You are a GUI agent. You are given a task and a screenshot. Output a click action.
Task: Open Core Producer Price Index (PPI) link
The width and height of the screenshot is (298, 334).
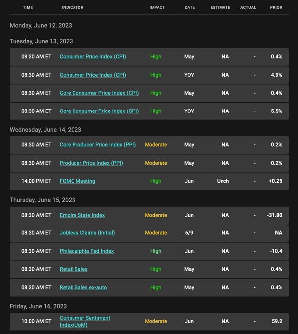pyautogui.click(x=97, y=145)
